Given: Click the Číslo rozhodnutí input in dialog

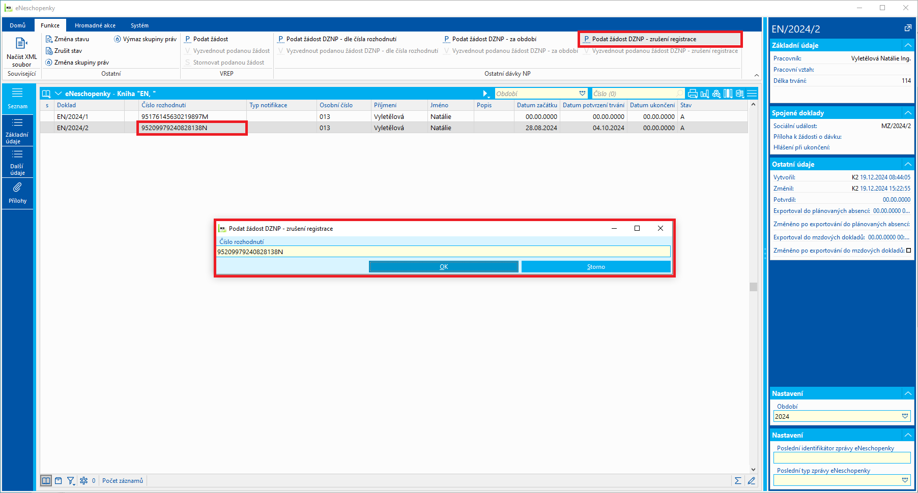Looking at the screenshot, I should tap(443, 252).
